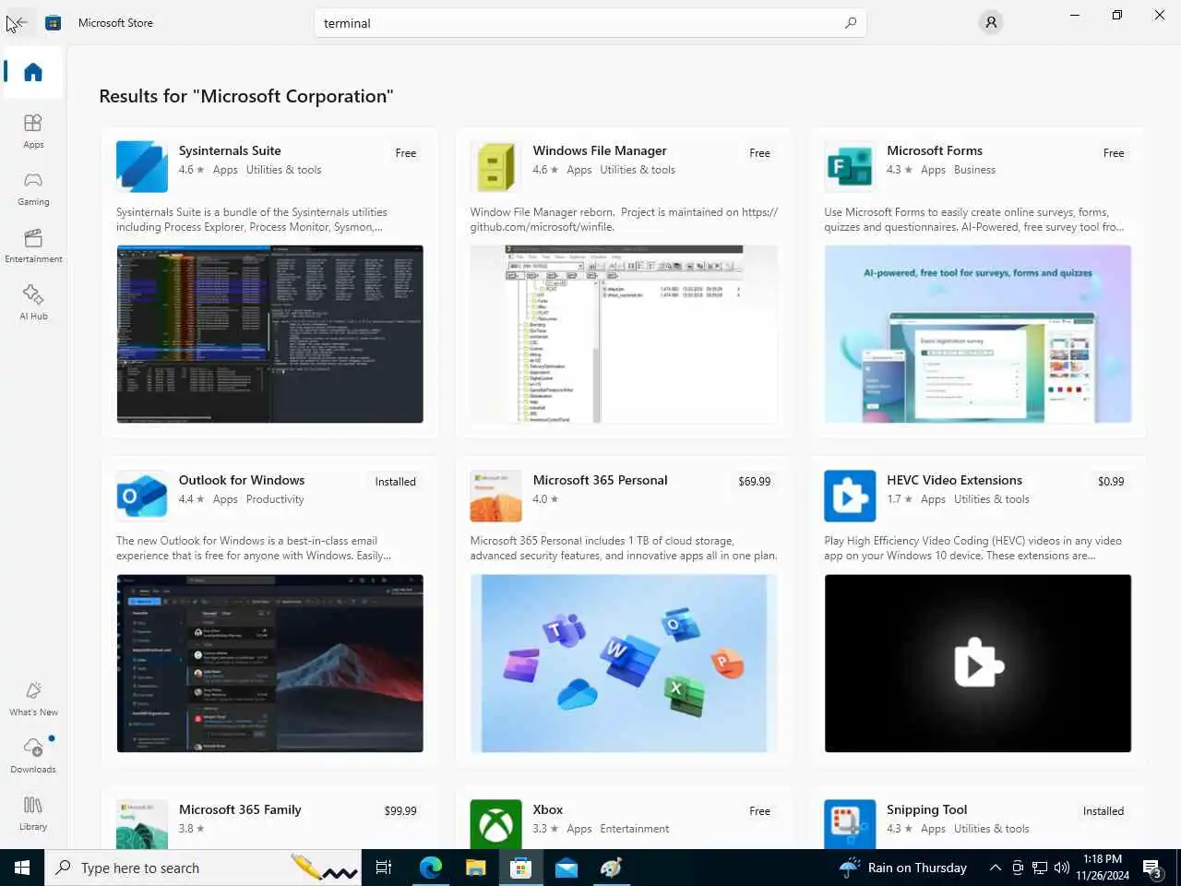Open Outlook for Windows title link
The width and height of the screenshot is (1181, 886).
(242, 480)
